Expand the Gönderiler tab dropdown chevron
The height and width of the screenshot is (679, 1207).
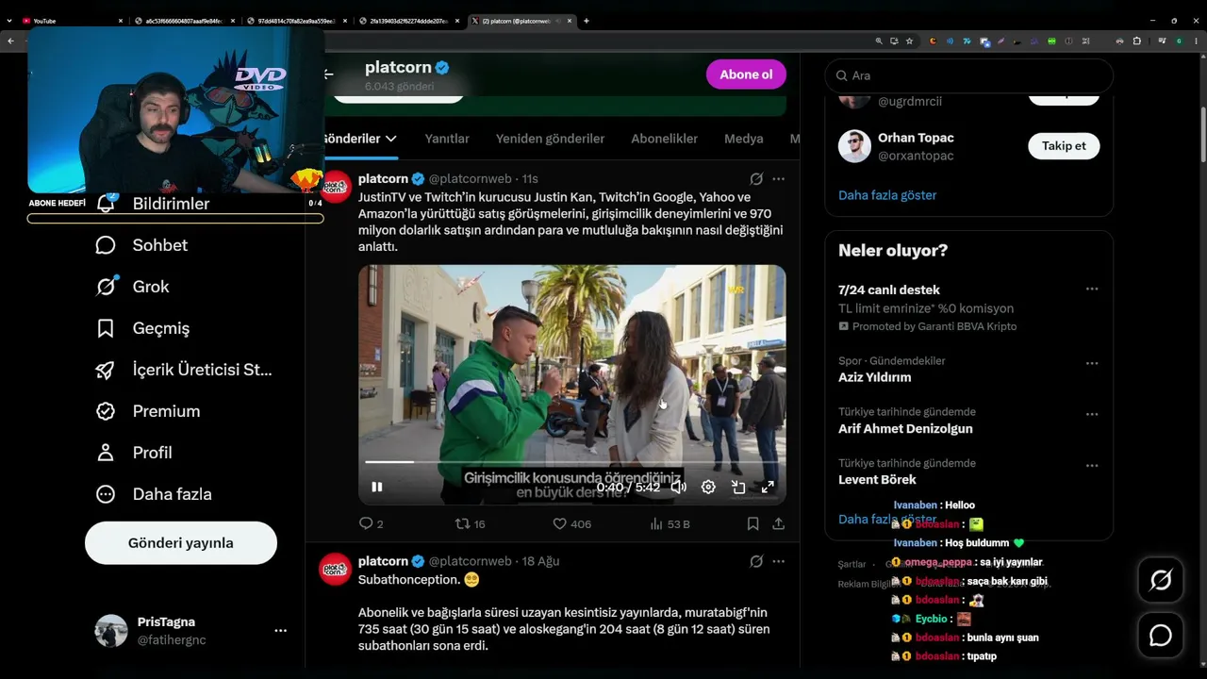coord(390,139)
